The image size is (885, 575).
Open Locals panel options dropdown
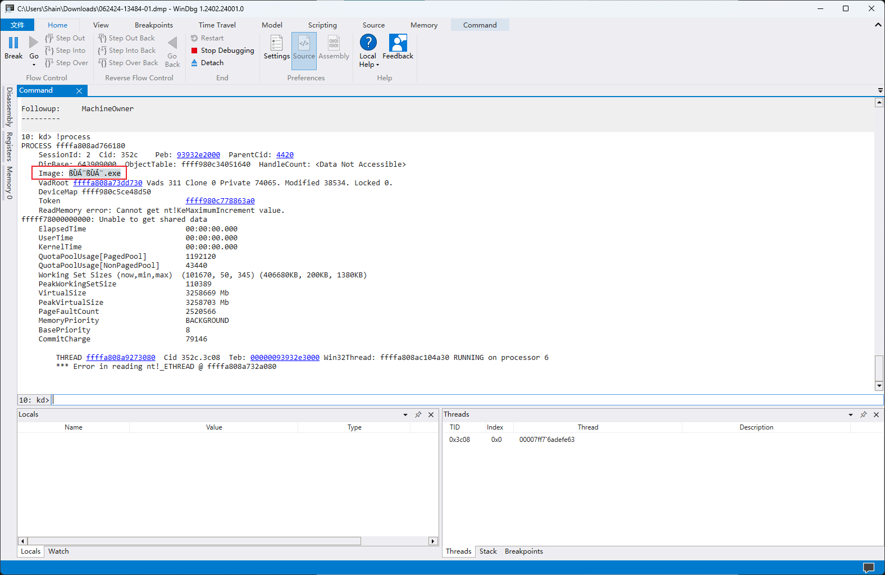click(x=405, y=415)
